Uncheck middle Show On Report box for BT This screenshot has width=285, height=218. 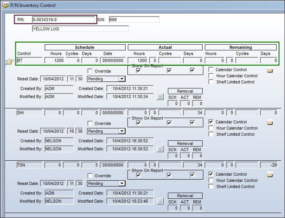pos(169,70)
